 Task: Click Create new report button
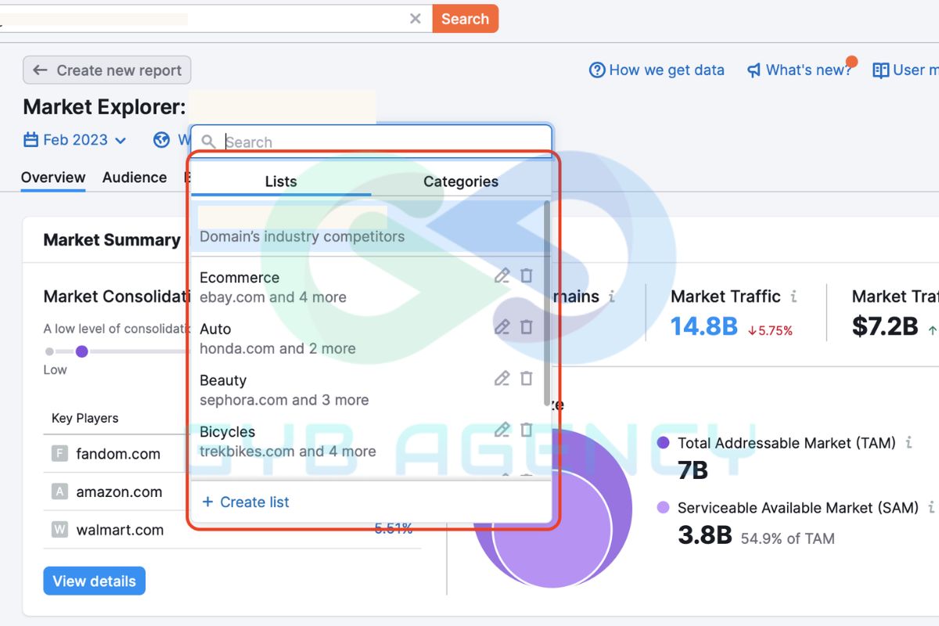coord(106,70)
